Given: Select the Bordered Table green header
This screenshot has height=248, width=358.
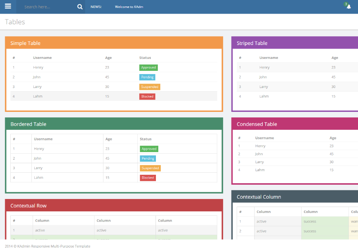Looking at the screenshot, I should [x=114, y=124].
